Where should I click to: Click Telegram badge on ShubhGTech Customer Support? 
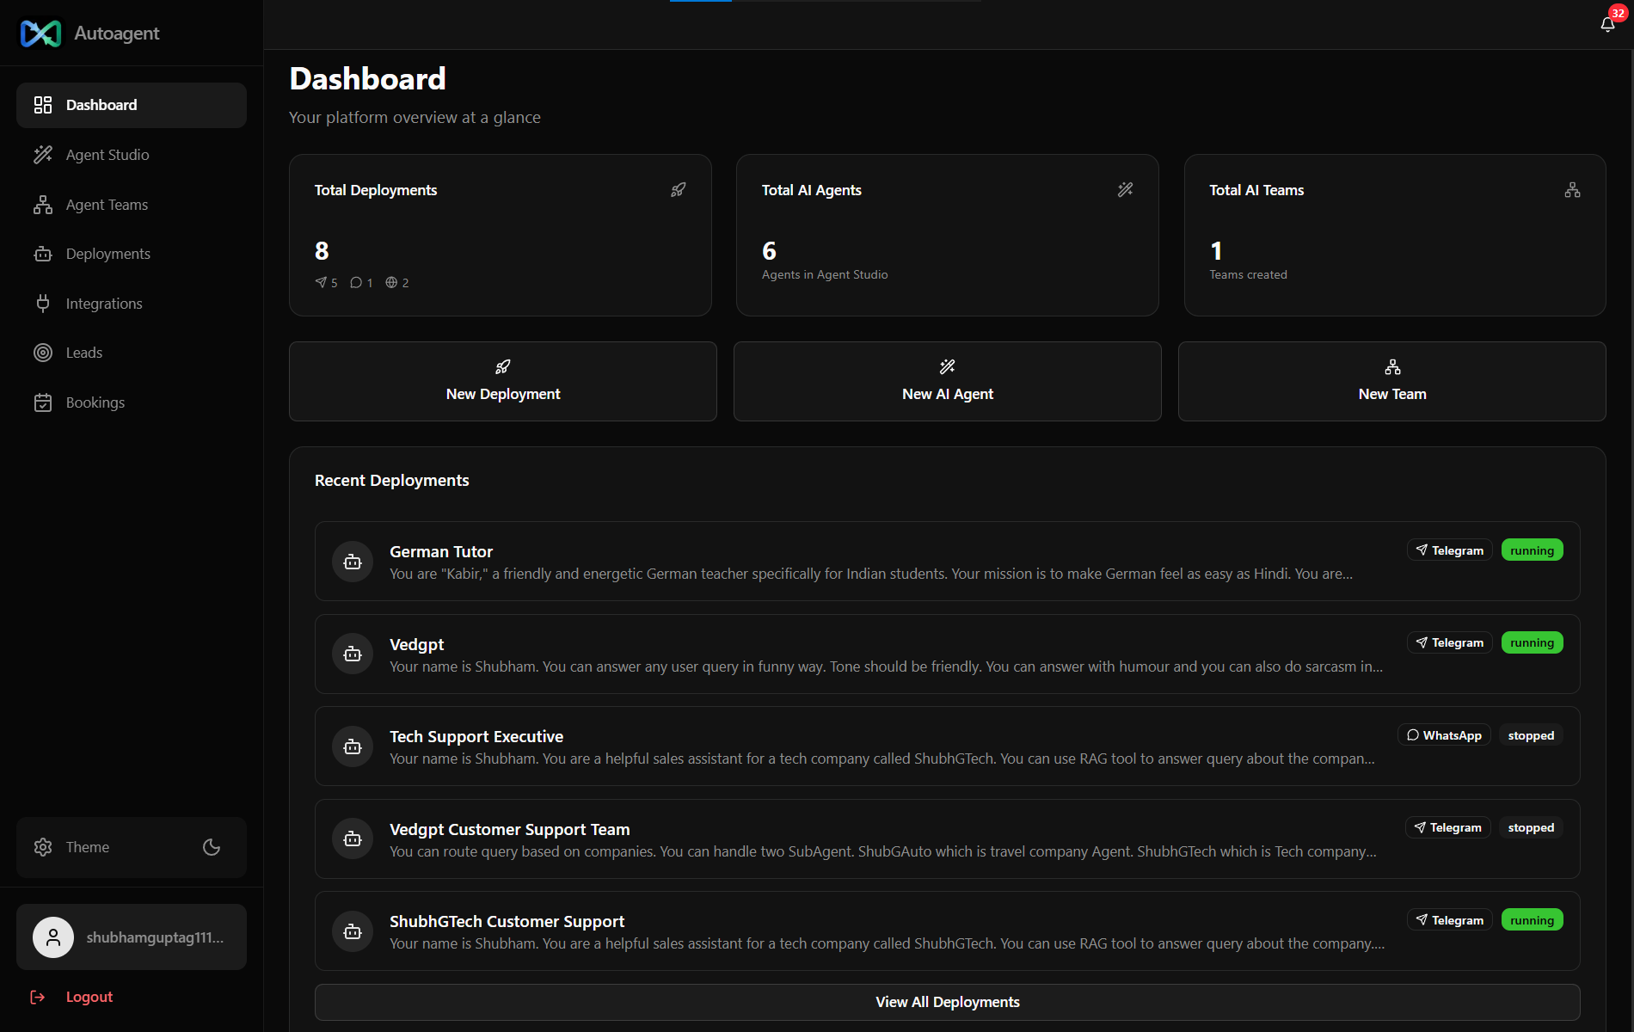(1450, 920)
